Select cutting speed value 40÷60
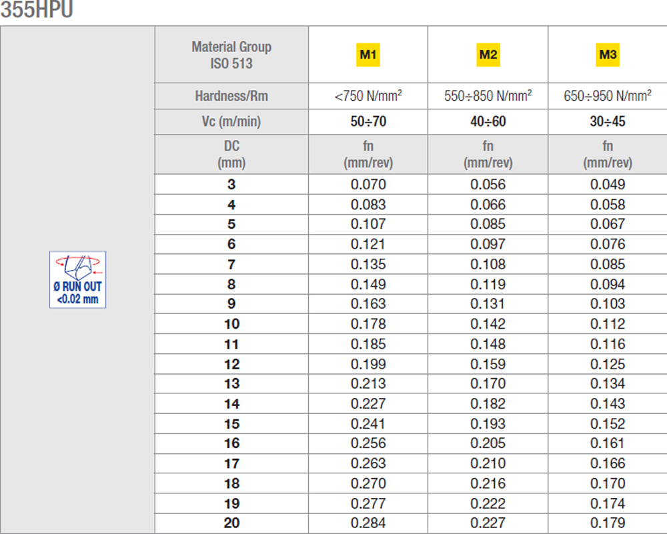Image resolution: width=667 pixels, height=534 pixels. coord(488,121)
